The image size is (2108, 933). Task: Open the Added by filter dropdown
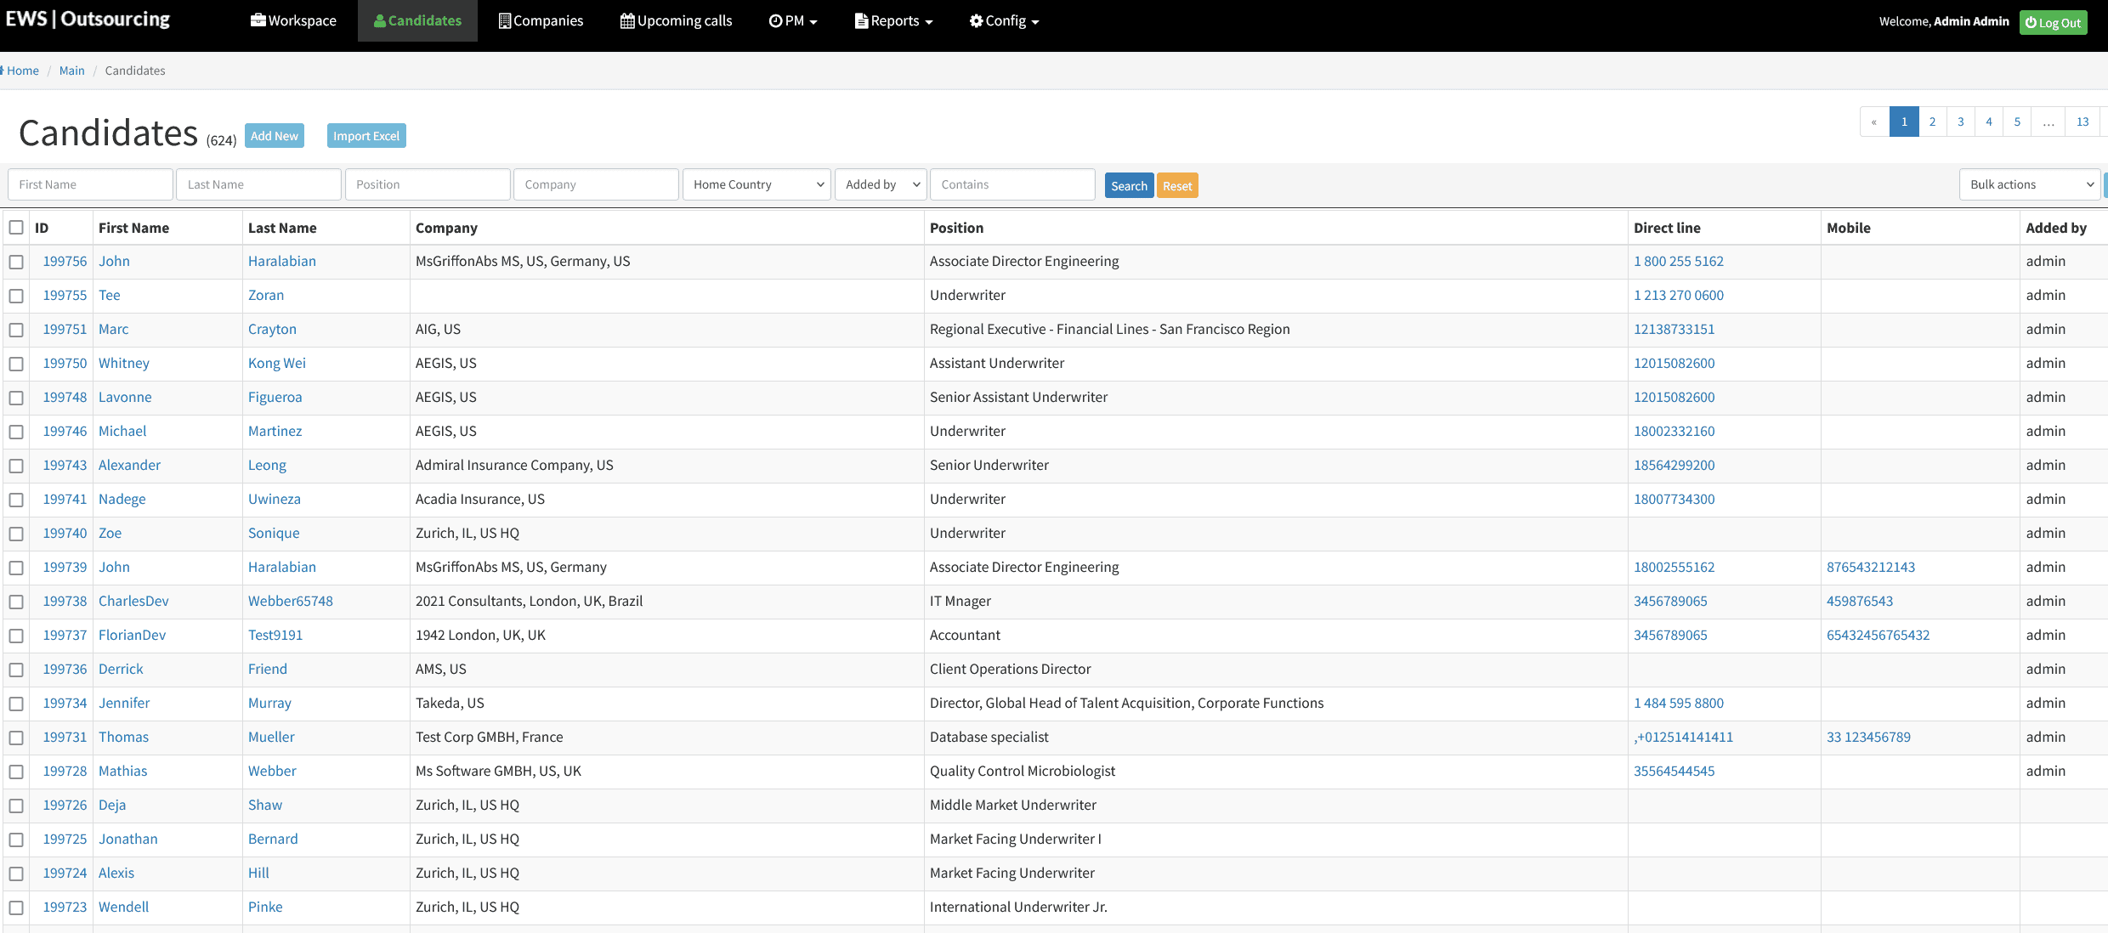[881, 184]
